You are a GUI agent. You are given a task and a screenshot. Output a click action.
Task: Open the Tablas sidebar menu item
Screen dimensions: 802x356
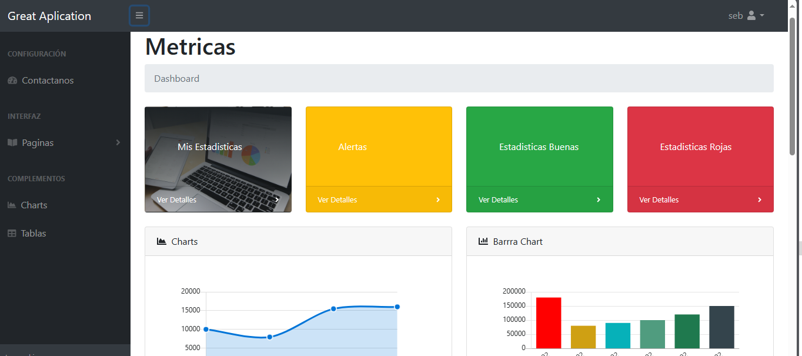pos(34,234)
